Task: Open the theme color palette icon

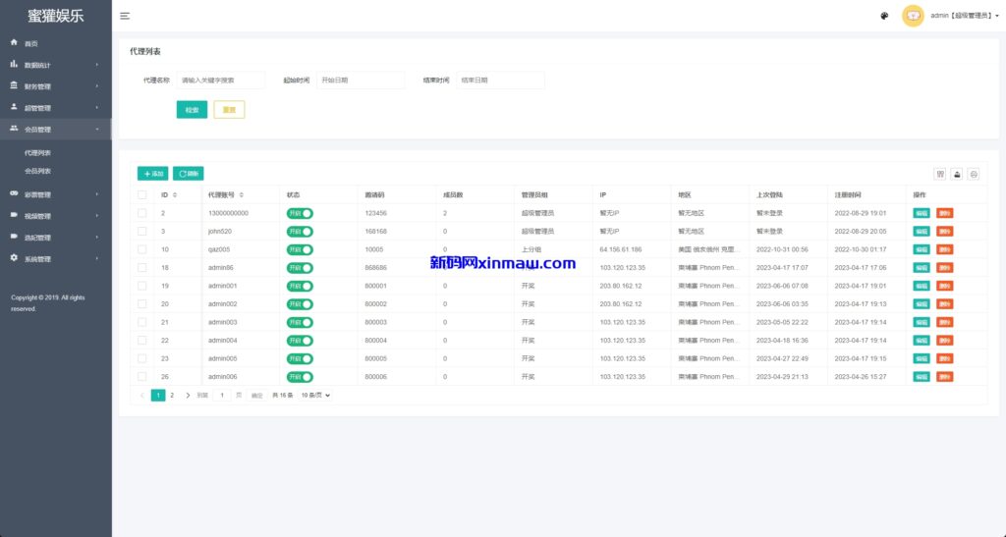Action: [x=884, y=16]
